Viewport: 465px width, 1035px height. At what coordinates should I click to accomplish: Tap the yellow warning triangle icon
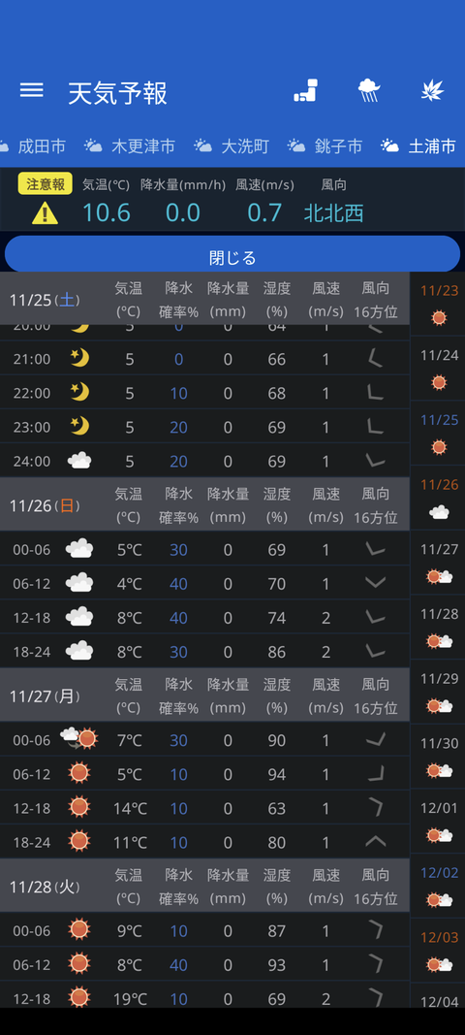45,212
